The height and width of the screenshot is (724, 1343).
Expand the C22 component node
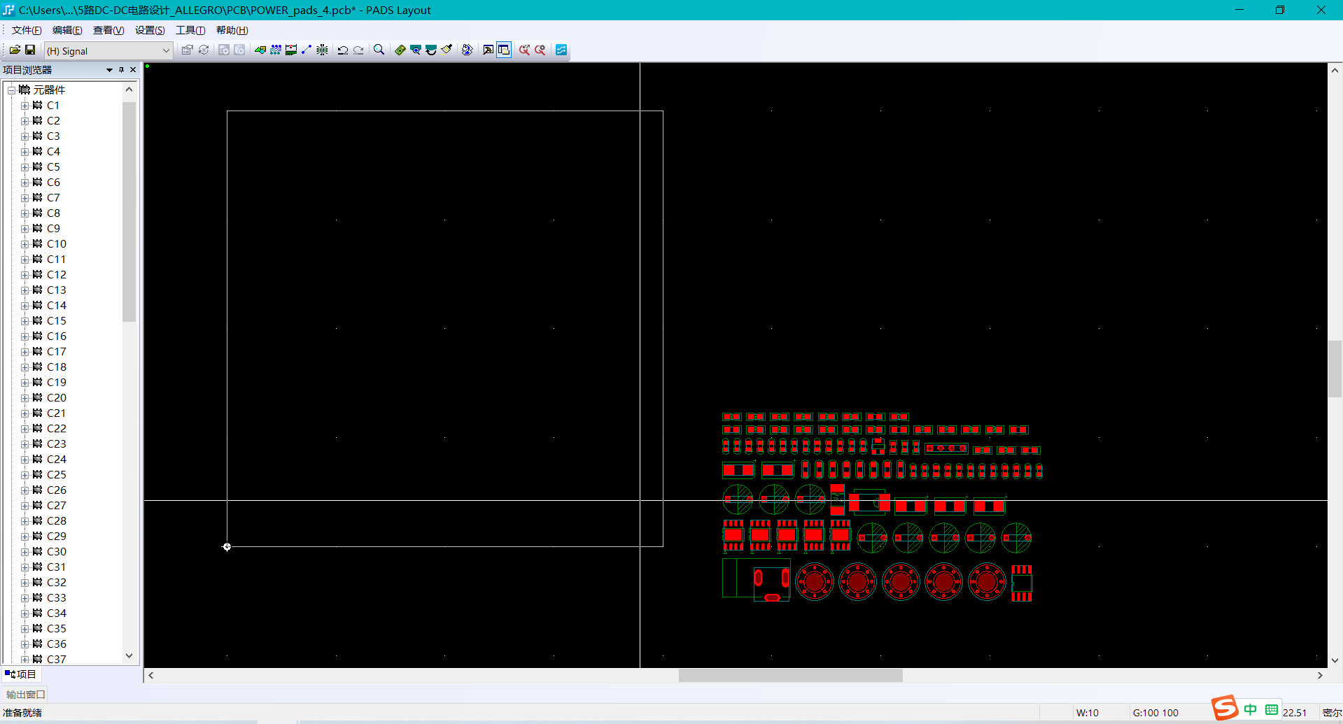[24, 429]
